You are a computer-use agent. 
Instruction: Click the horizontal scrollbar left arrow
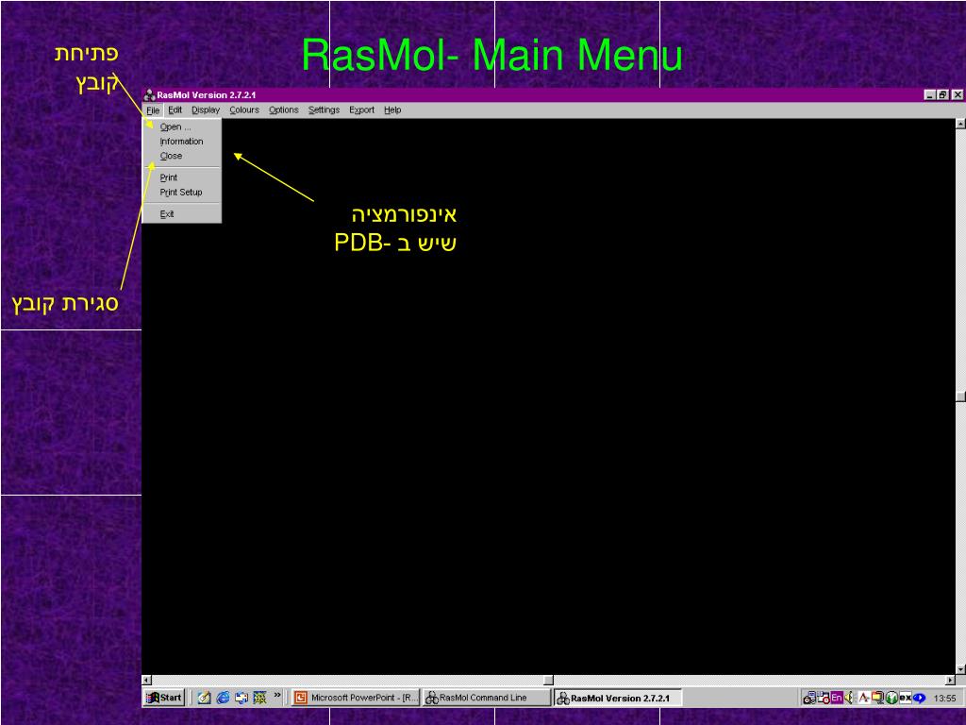pyautogui.click(x=146, y=680)
